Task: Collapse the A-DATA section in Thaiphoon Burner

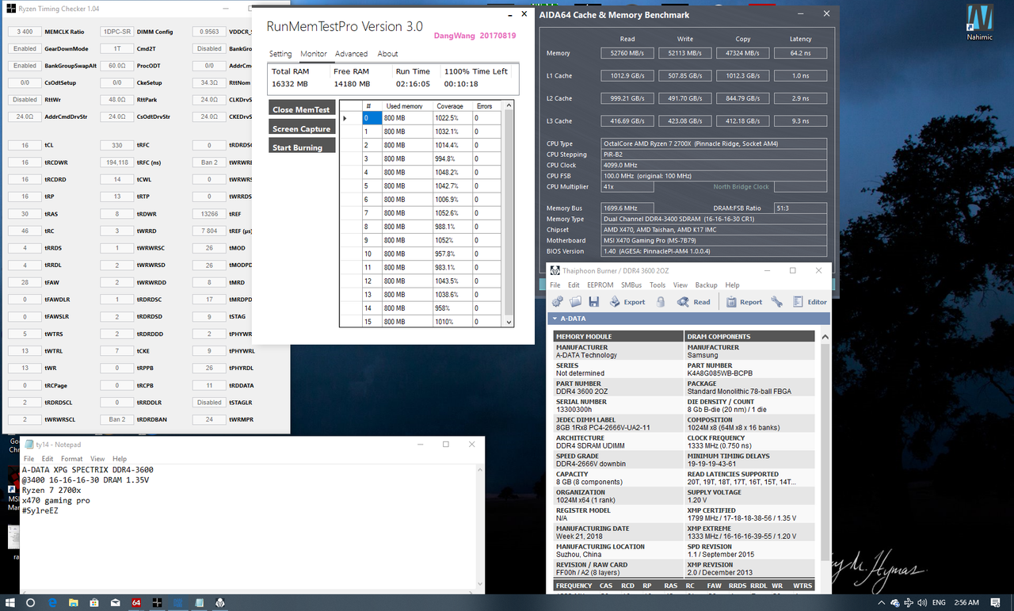Action: pos(554,319)
